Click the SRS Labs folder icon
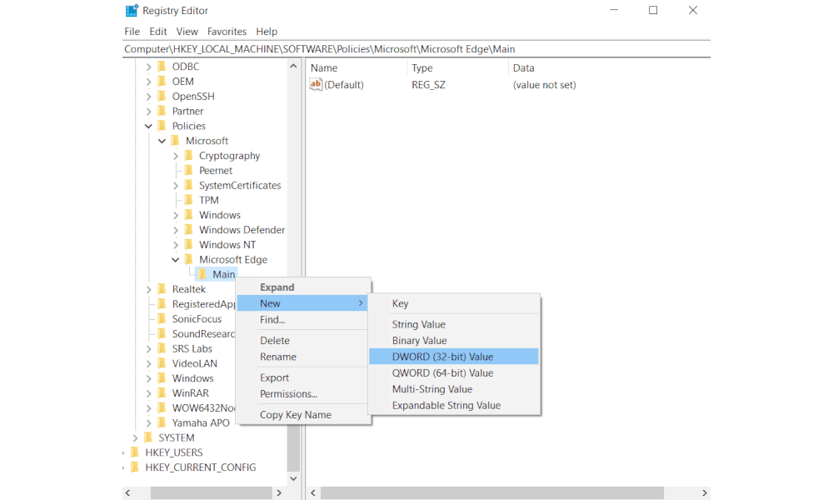833x500 pixels. pyautogui.click(x=162, y=348)
